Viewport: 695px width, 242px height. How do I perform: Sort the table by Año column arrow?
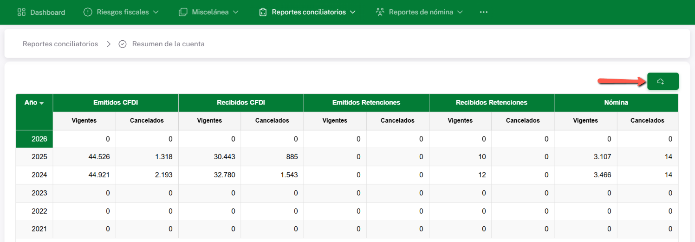click(x=42, y=103)
